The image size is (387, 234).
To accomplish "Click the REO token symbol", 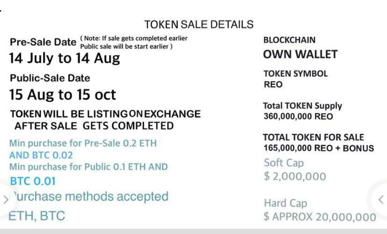I will point(273,84).
